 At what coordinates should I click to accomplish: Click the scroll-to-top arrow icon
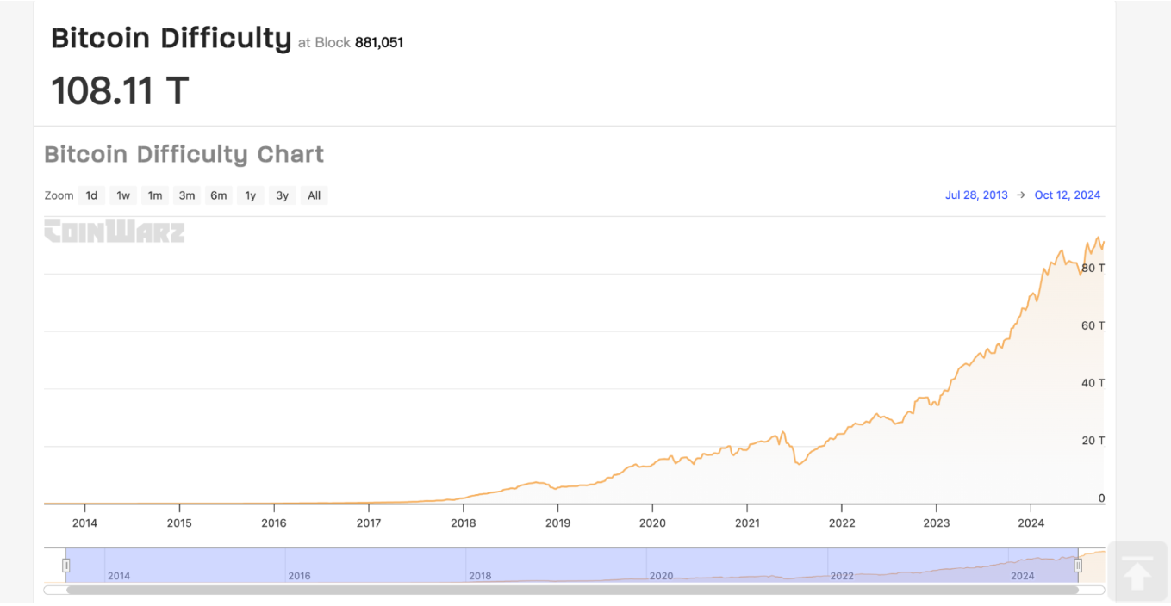tap(1137, 572)
